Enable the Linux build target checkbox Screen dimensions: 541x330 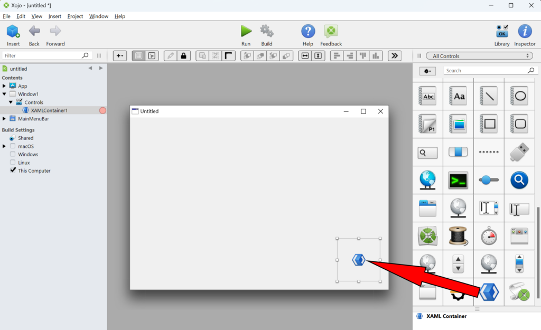[13, 162]
